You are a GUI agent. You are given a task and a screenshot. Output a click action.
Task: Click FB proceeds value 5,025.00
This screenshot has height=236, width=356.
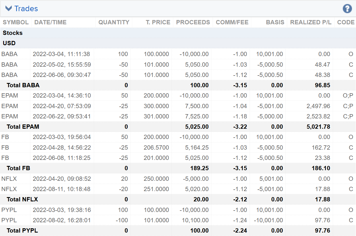197,158
